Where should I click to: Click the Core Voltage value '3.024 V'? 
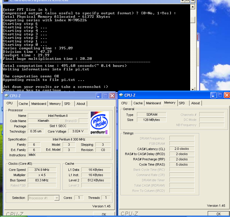click(x=78, y=131)
